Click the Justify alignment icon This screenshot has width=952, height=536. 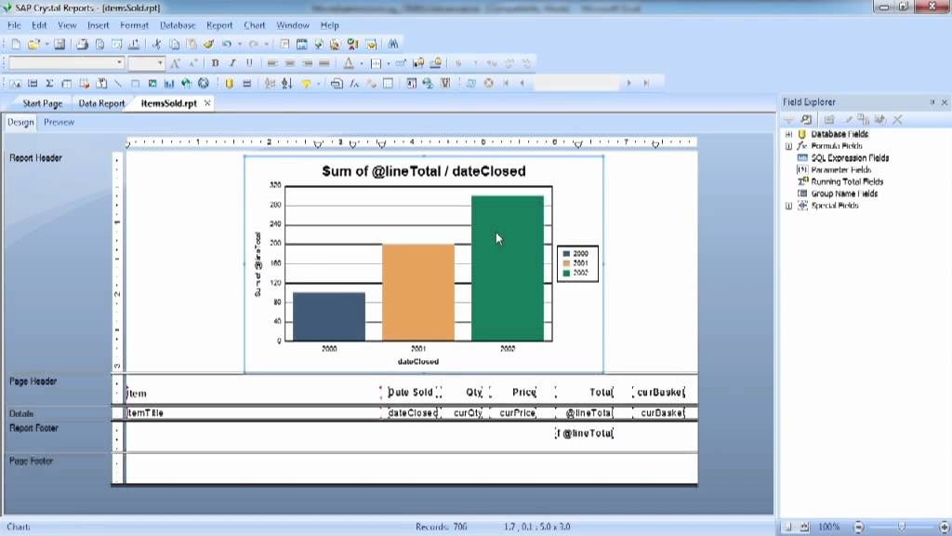(x=324, y=63)
